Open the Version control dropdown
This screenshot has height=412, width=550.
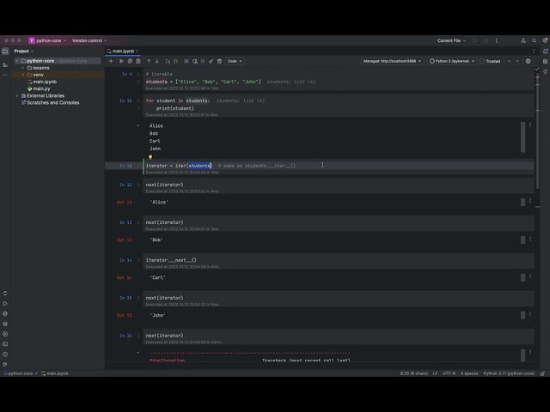point(89,40)
